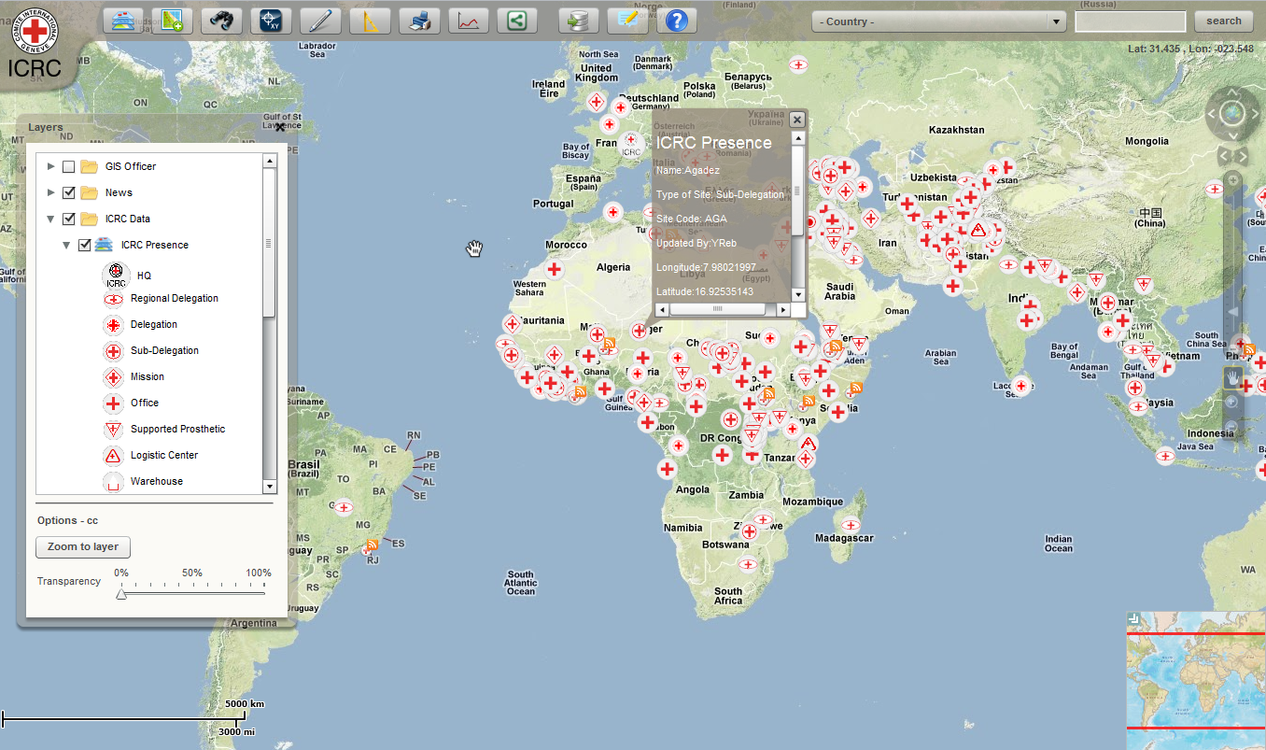The width and height of the screenshot is (1266, 750).
Task: Click the Zoom to layer button
Action: (83, 546)
